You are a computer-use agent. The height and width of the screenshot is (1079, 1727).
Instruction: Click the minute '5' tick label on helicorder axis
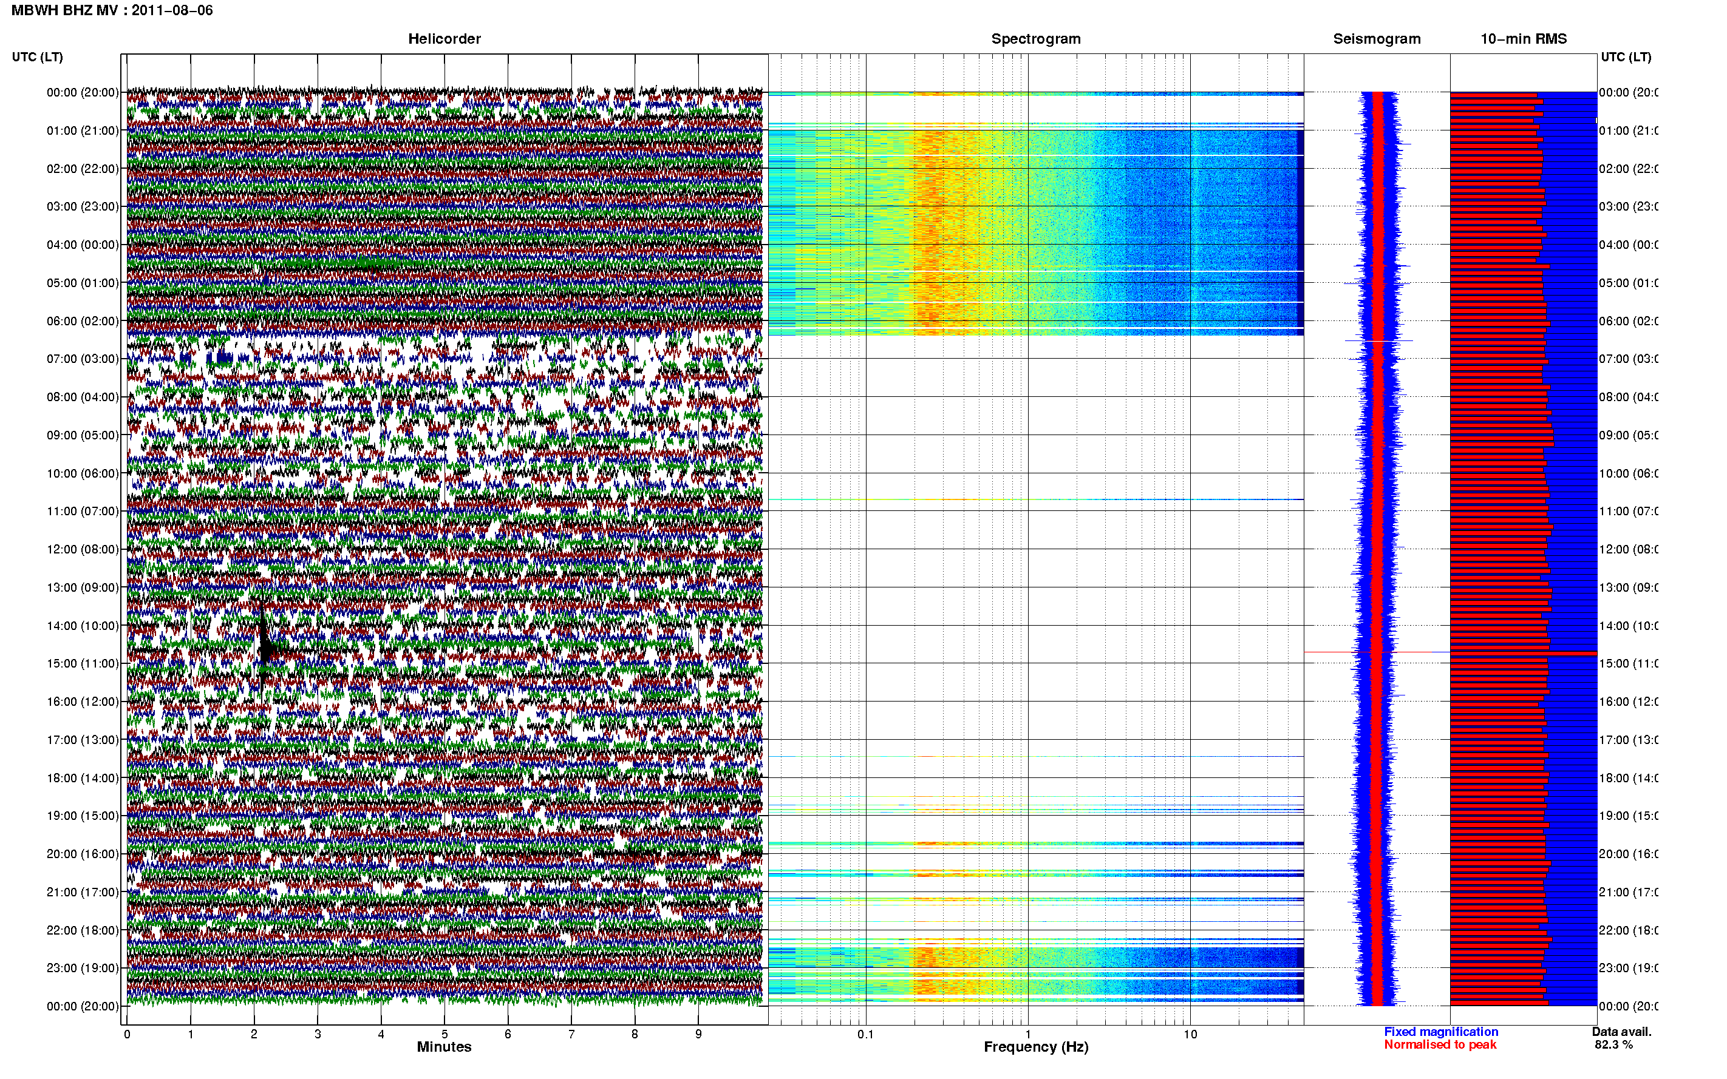pos(444,1034)
